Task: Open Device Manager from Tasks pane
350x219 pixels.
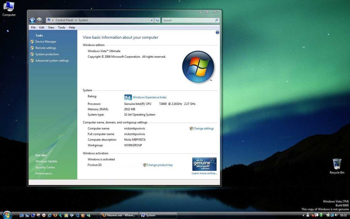Action: tap(46, 42)
